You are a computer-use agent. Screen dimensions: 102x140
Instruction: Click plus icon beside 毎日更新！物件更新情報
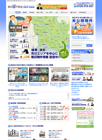pos(9,103)
